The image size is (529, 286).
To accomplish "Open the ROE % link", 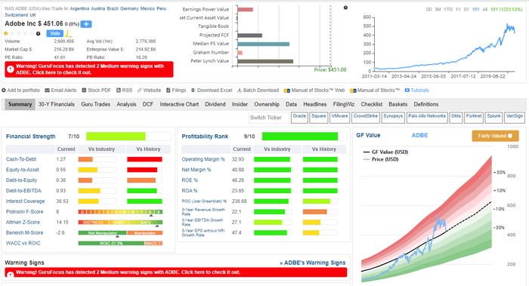I will [190, 180].
